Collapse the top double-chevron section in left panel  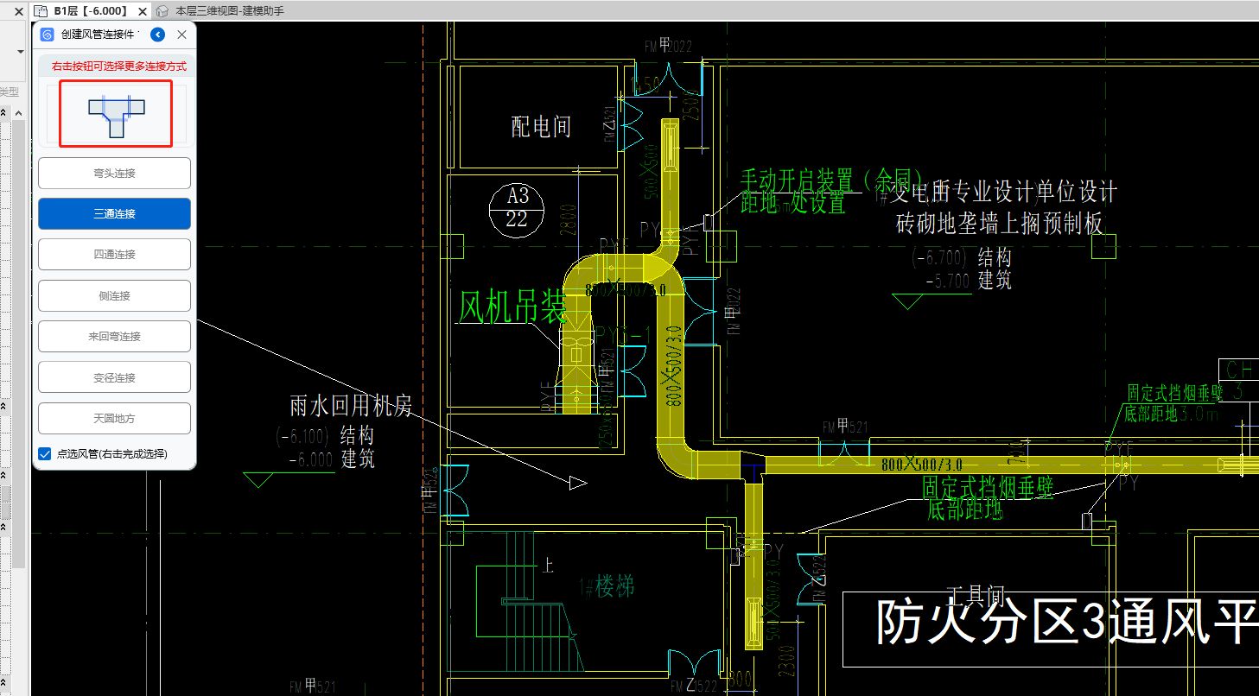pos(4,113)
